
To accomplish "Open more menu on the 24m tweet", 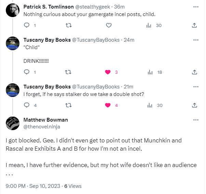I will click(196, 40).
